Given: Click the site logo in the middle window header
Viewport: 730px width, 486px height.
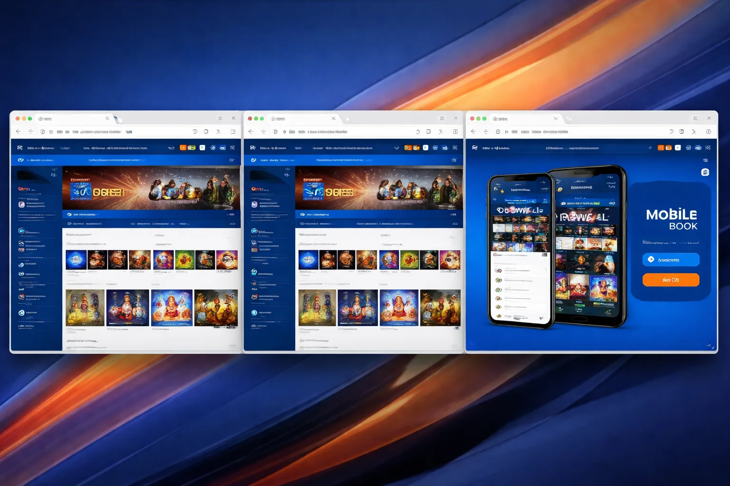Looking at the screenshot, I should (x=253, y=148).
